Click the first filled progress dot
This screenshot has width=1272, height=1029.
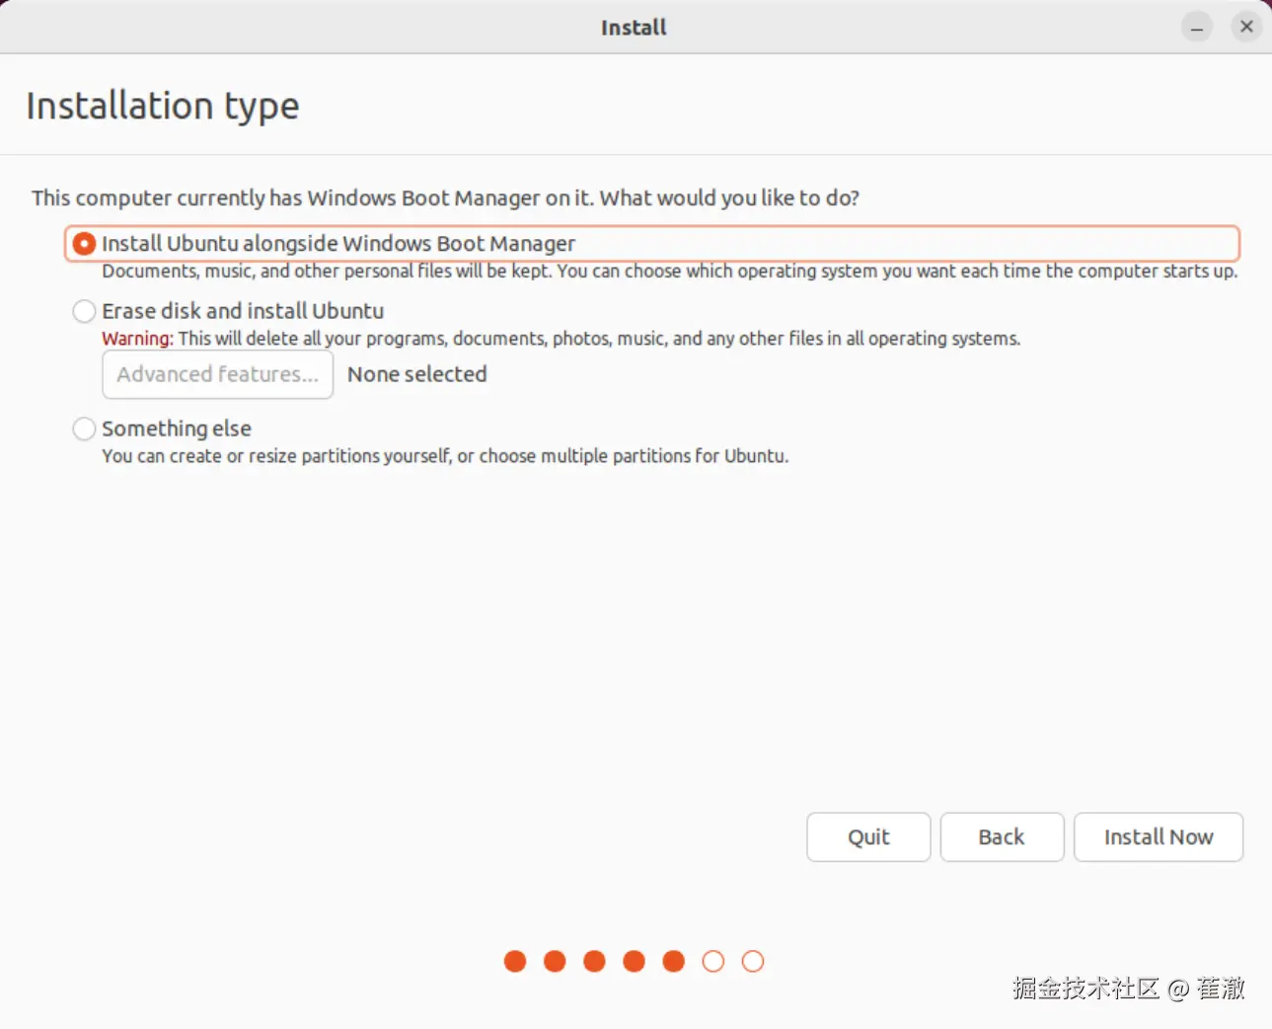(515, 962)
